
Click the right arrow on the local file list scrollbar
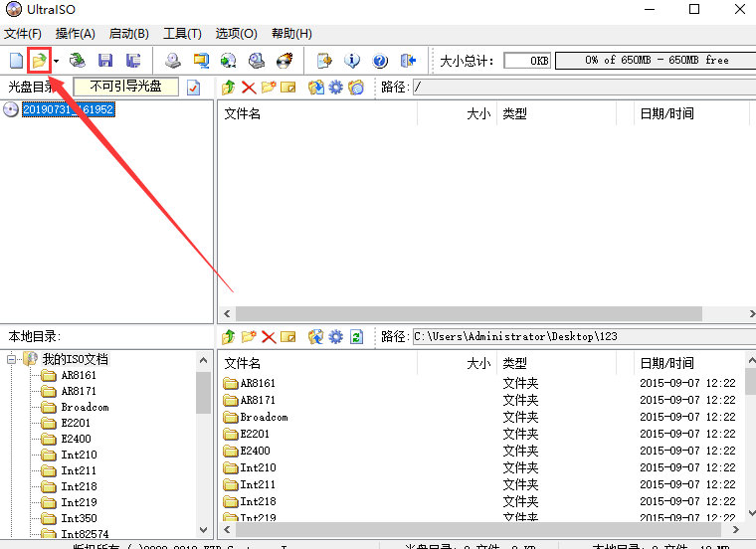(x=736, y=529)
